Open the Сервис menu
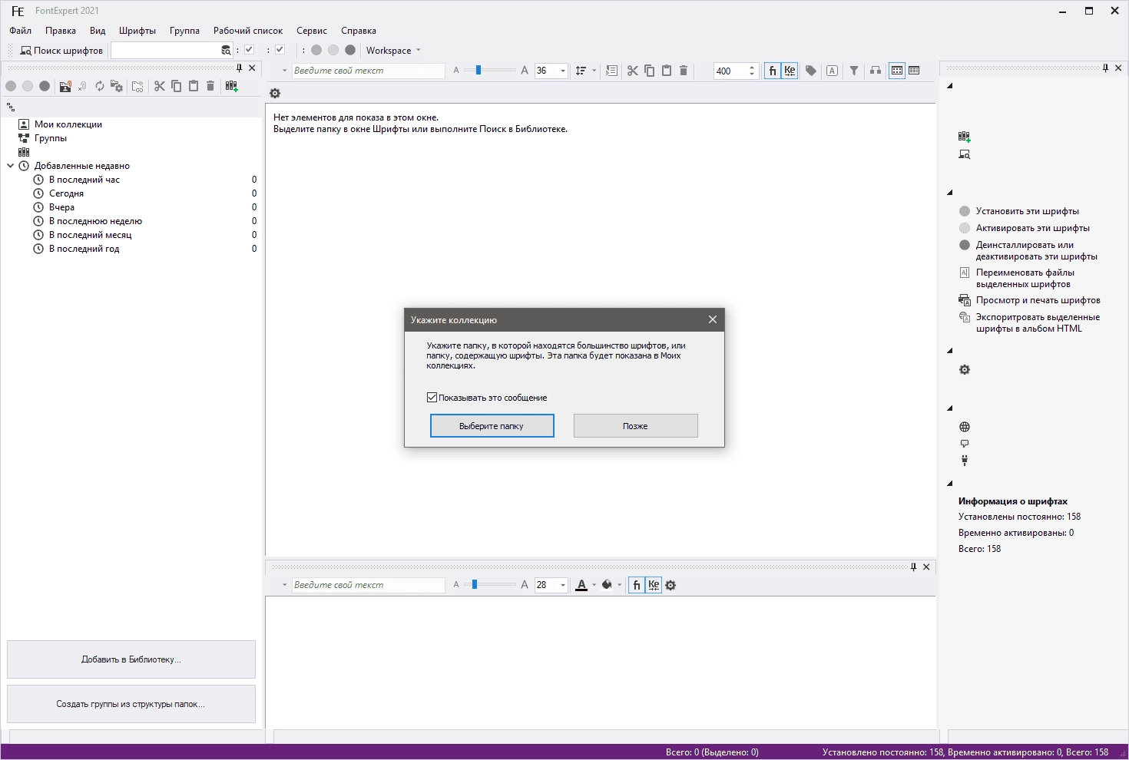This screenshot has width=1129, height=760. pyautogui.click(x=312, y=31)
